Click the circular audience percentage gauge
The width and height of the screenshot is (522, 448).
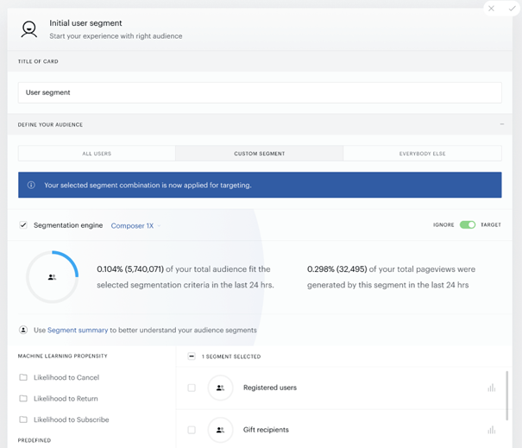coord(53,277)
